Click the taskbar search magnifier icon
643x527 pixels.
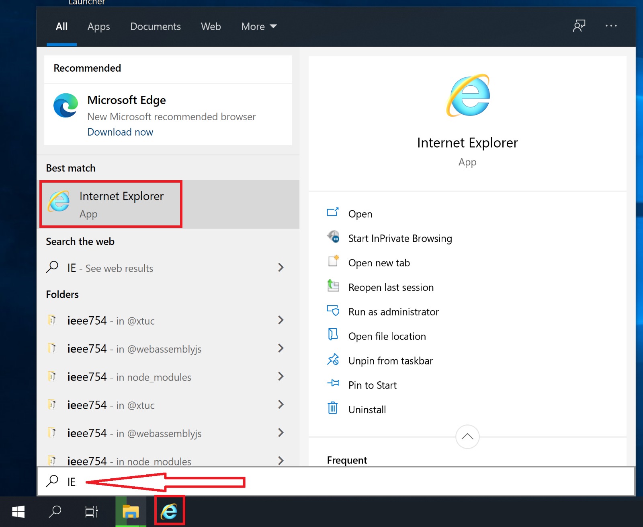click(x=55, y=512)
